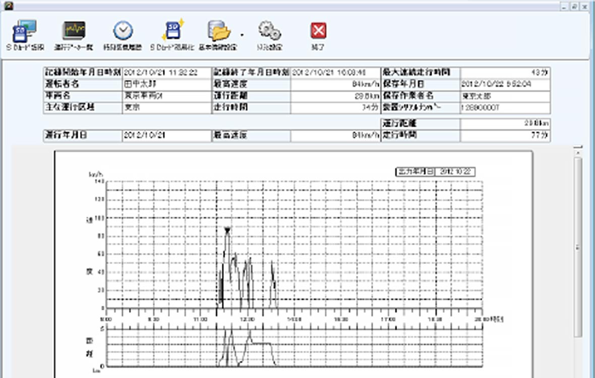Click the operation date field 2012/10/21
This screenshot has width=595, height=378.
point(166,136)
